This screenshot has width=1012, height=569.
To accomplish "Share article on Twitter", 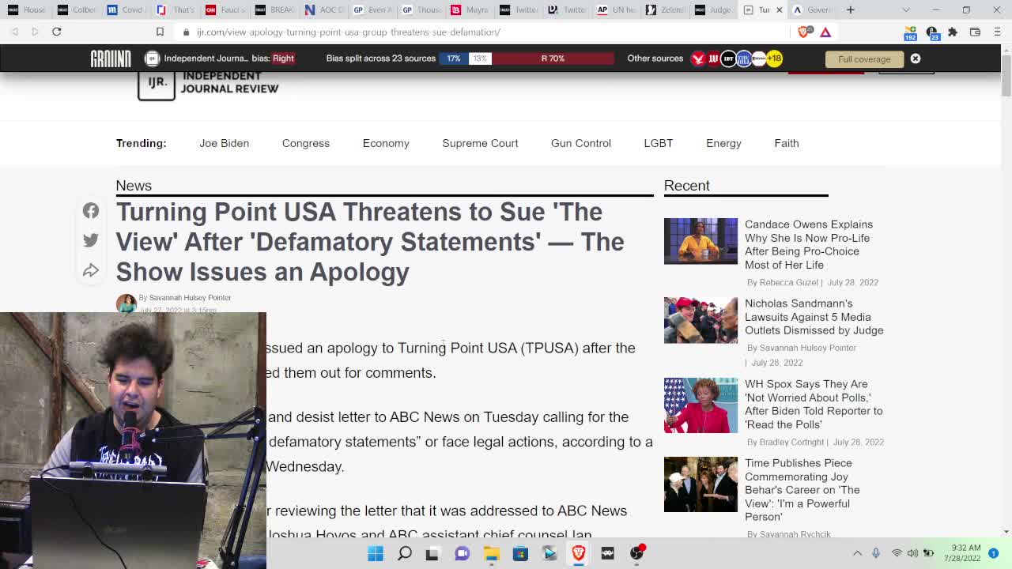I will 91,240.
